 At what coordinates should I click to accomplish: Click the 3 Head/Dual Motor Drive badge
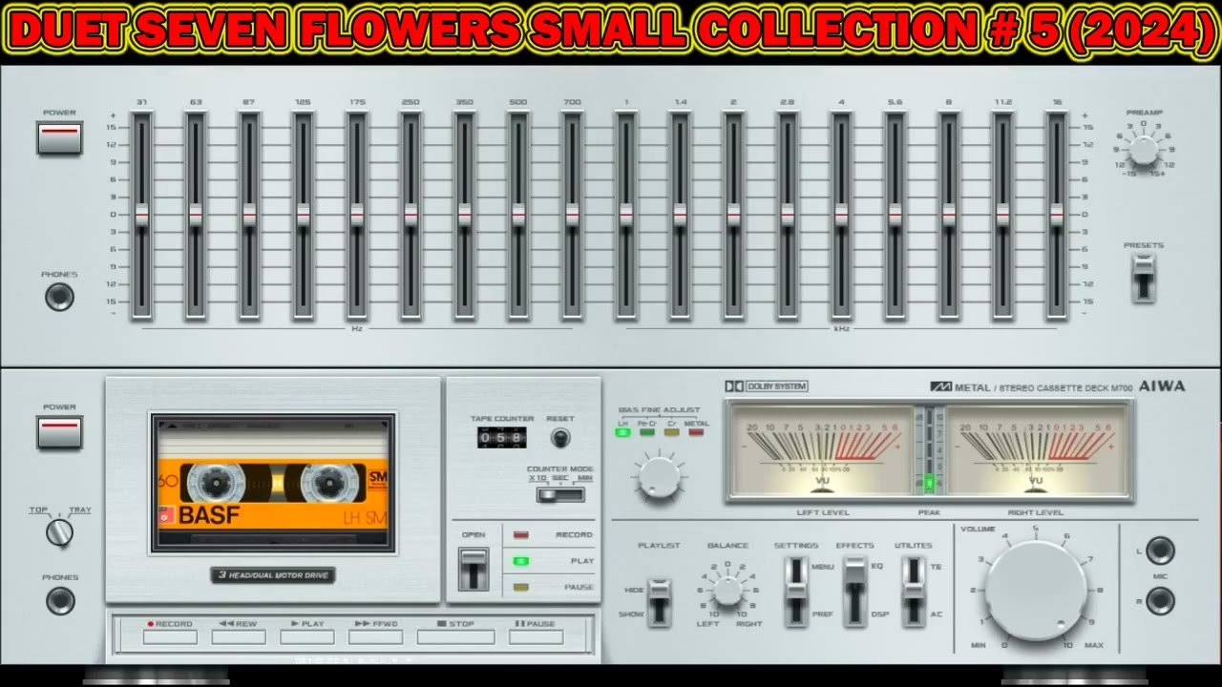click(x=273, y=575)
